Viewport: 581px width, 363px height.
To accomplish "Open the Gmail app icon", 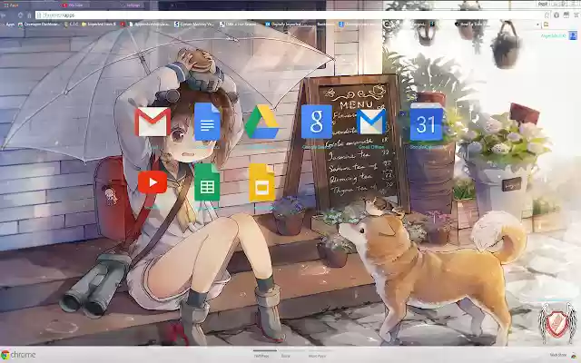I will (x=153, y=122).
